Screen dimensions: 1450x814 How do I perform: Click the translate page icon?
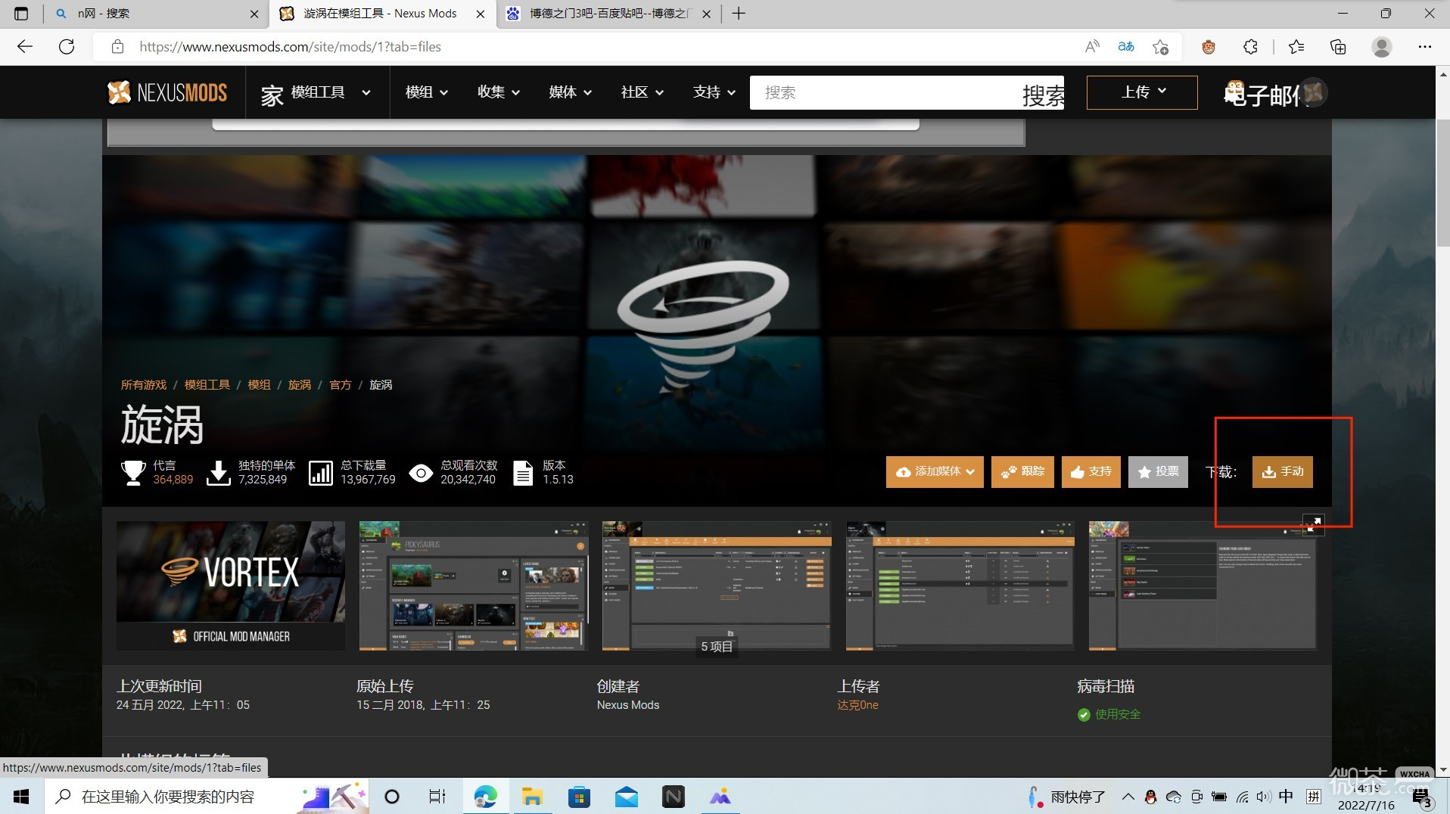(1126, 47)
